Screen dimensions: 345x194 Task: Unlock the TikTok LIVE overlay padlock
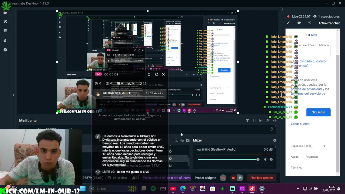[149, 74]
